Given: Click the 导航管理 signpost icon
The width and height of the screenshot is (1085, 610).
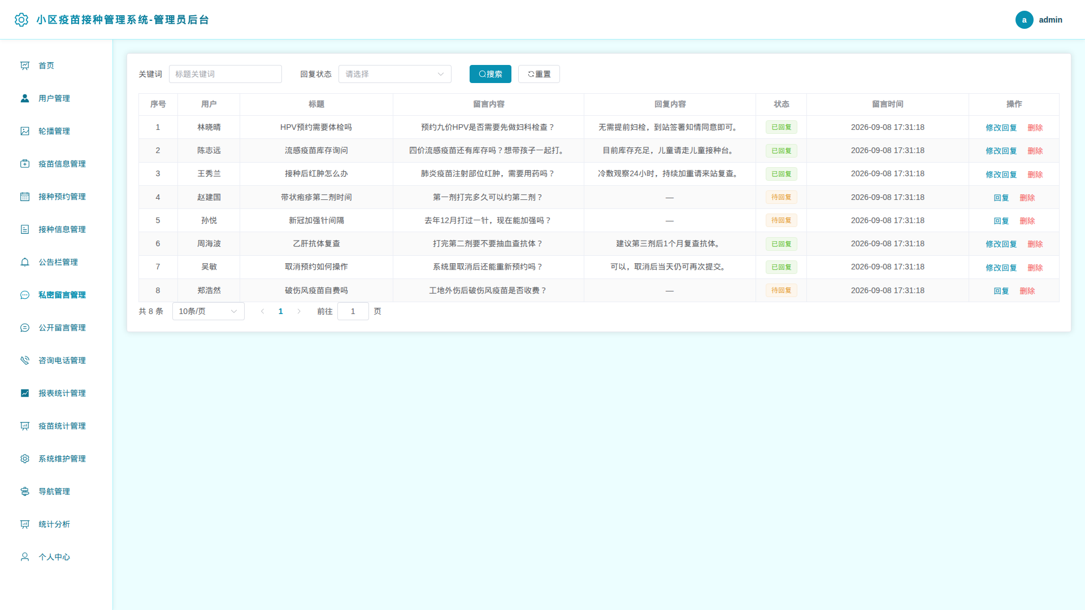Looking at the screenshot, I should pos(25,491).
